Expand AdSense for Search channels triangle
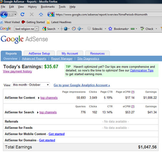 (x=38, y=113)
